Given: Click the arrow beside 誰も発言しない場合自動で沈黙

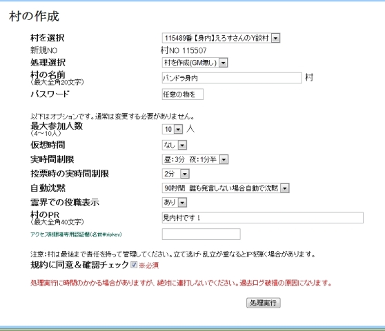Looking at the screenshot, I should 284,188.
